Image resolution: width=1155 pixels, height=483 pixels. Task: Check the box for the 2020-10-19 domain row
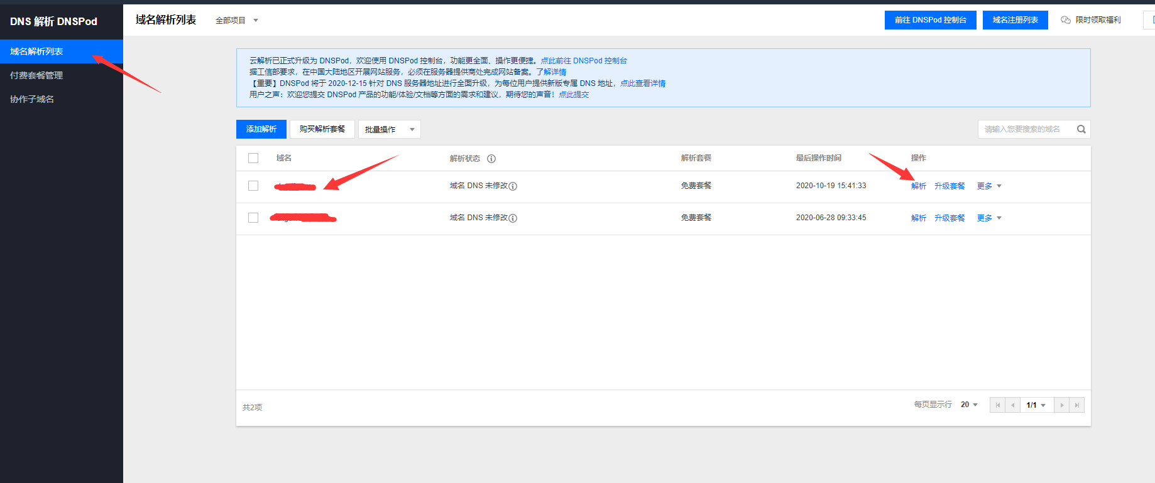click(253, 186)
